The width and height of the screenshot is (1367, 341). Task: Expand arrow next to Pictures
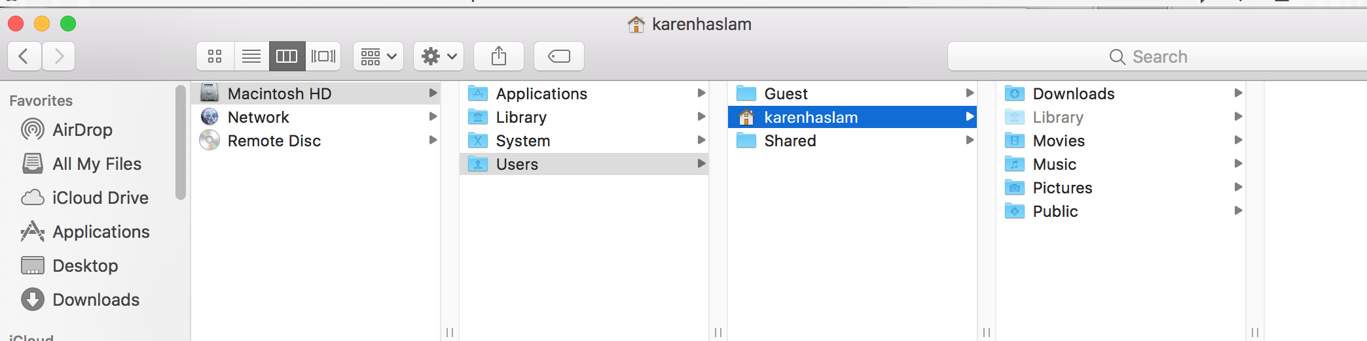click(1238, 187)
